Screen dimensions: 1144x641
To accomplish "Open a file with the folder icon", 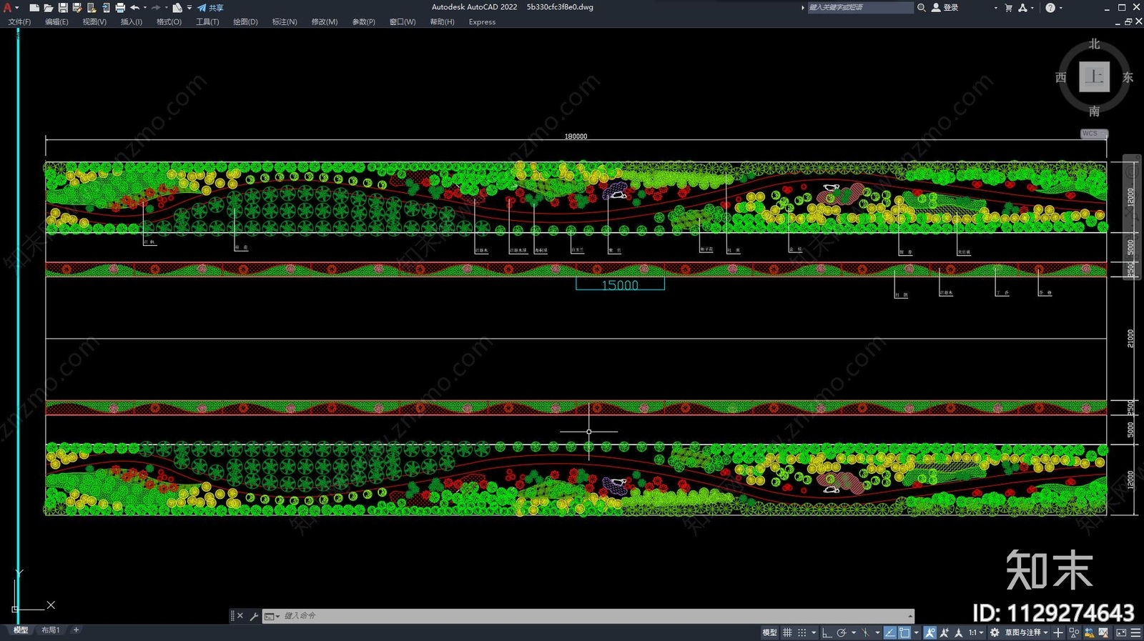I will coord(49,8).
